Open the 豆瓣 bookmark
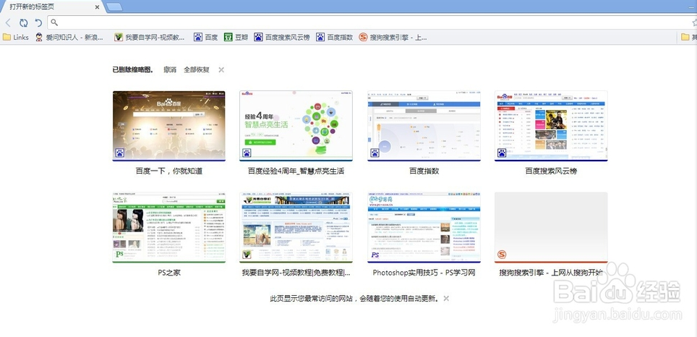The image size is (697, 337). click(x=236, y=38)
